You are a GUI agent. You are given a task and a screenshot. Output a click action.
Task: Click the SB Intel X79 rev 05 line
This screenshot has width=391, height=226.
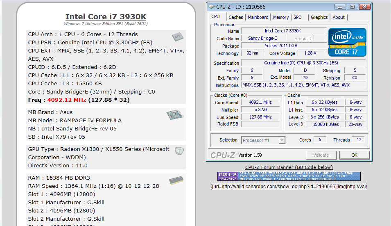(57, 137)
